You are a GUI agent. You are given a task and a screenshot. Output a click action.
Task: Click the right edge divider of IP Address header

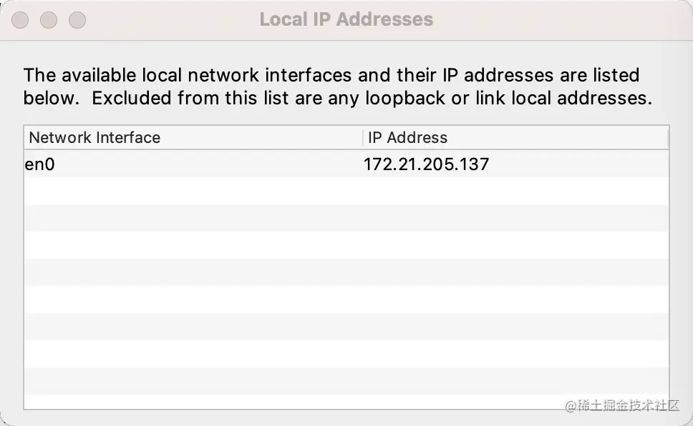point(667,138)
